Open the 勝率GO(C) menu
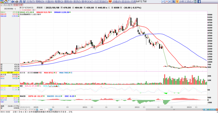 (87, 2)
